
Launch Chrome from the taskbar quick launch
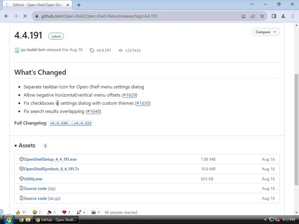tap(21, 220)
